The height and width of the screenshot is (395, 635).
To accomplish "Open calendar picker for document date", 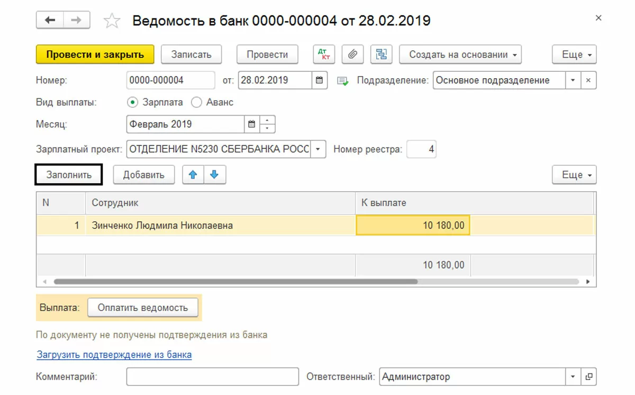I will pos(319,81).
